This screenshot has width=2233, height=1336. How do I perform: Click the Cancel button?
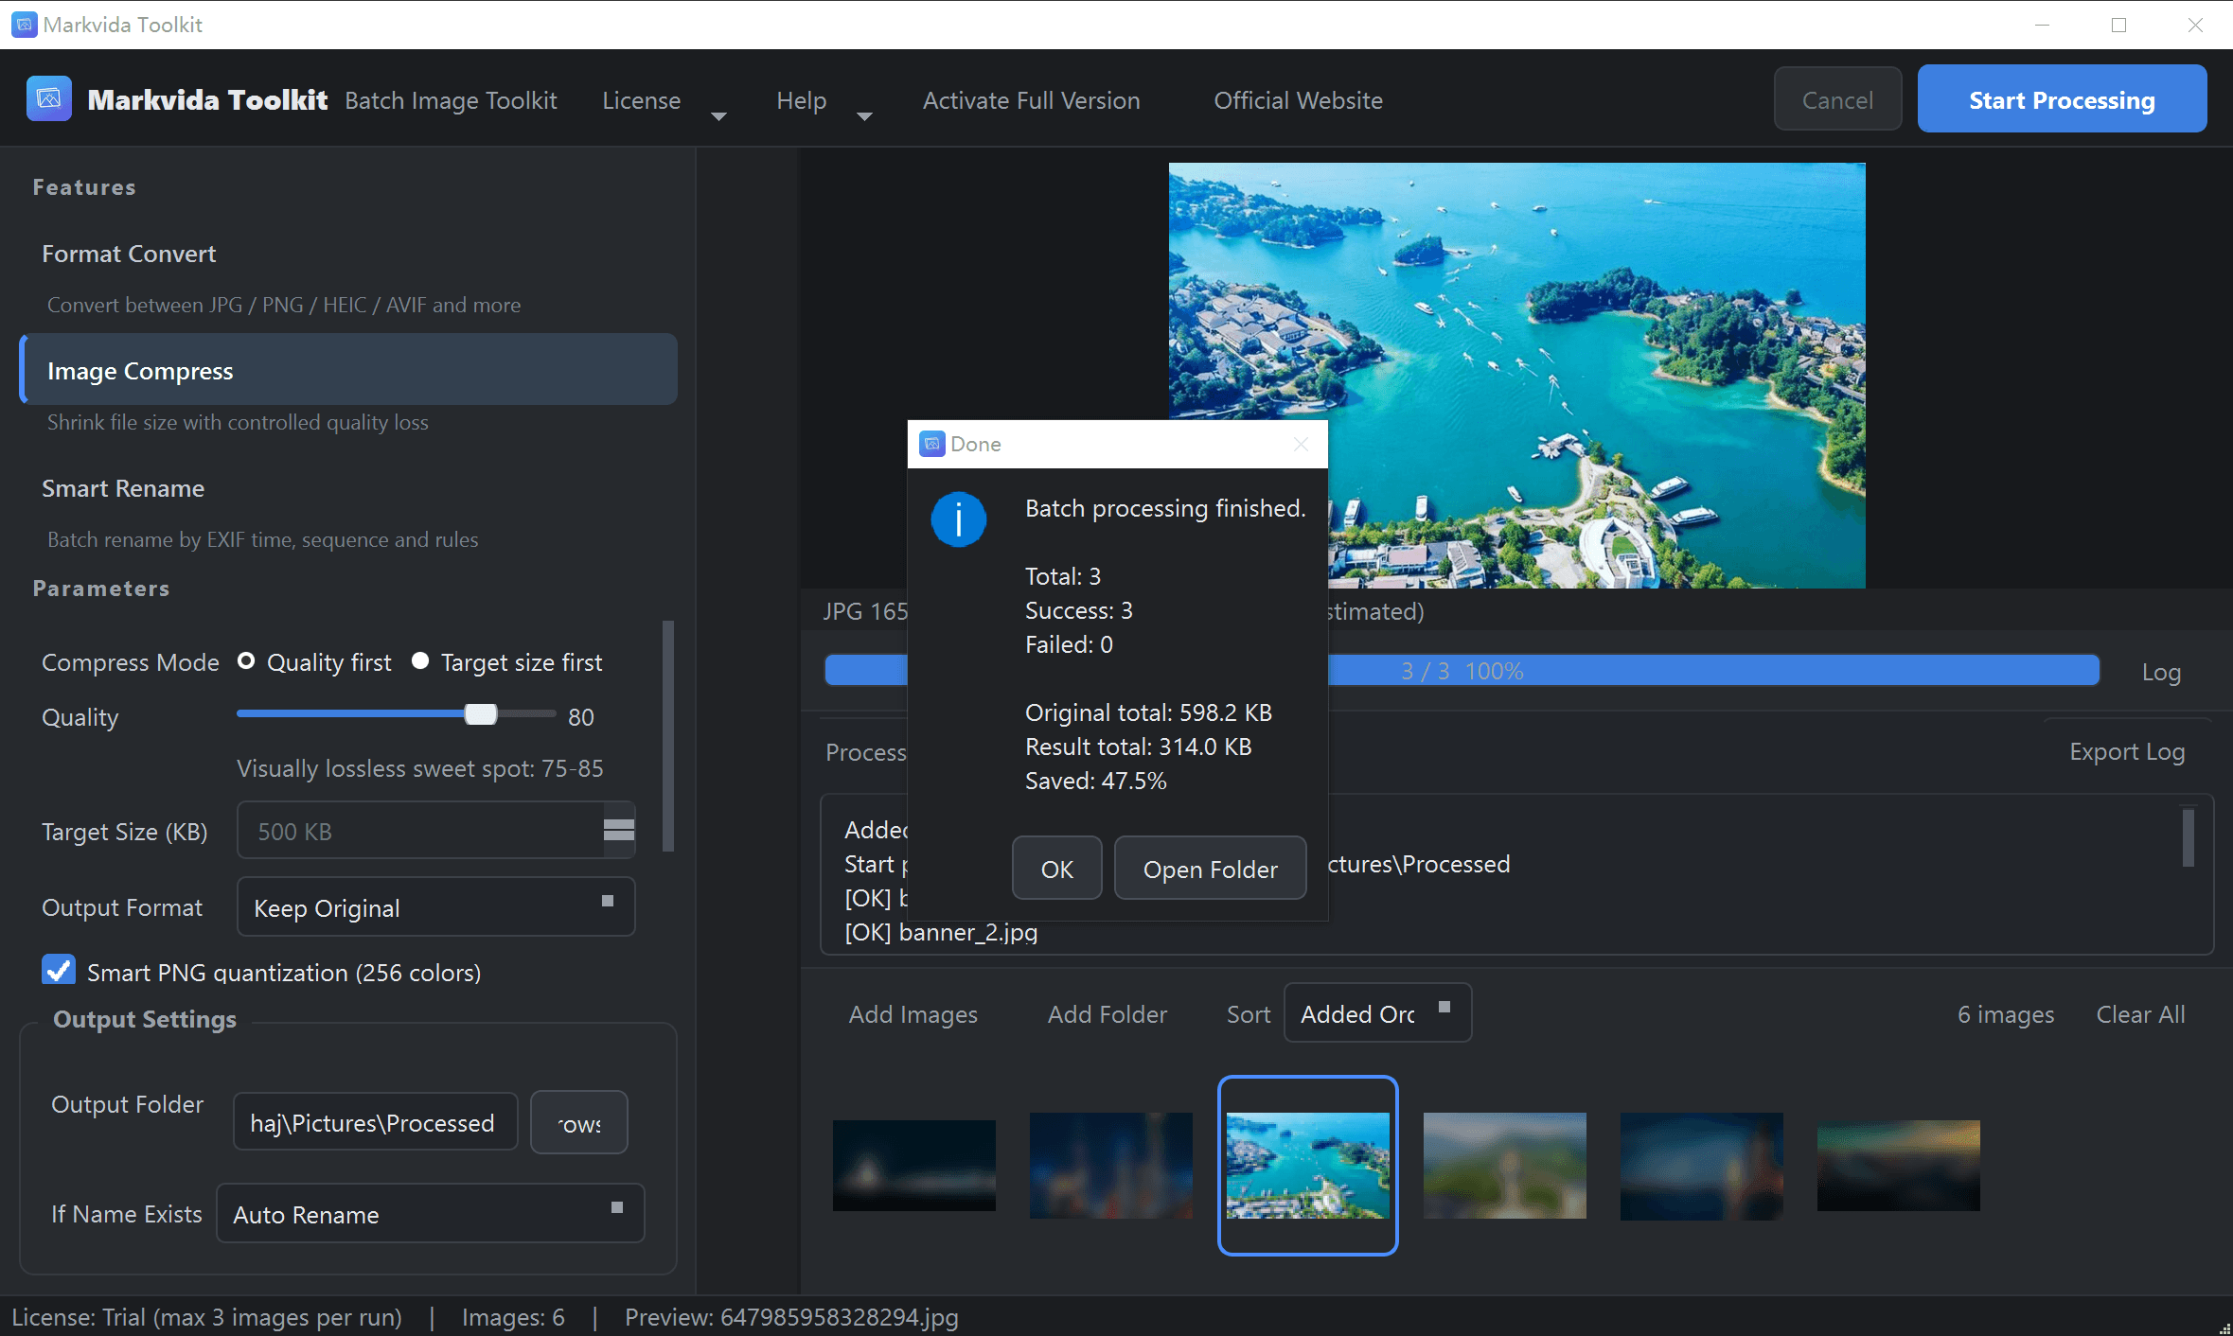[1836, 99]
